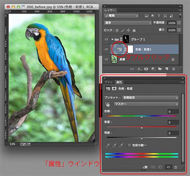Viewport: 190px width, 176px height.
Task: Collapse Layers panel double-arrow icon
Action: point(180,6)
